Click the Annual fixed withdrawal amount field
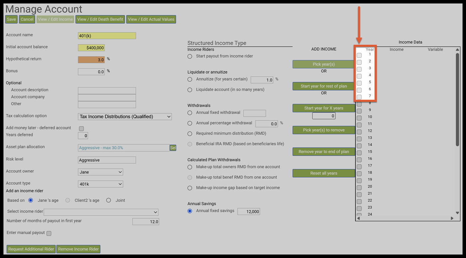 point(255,113)
